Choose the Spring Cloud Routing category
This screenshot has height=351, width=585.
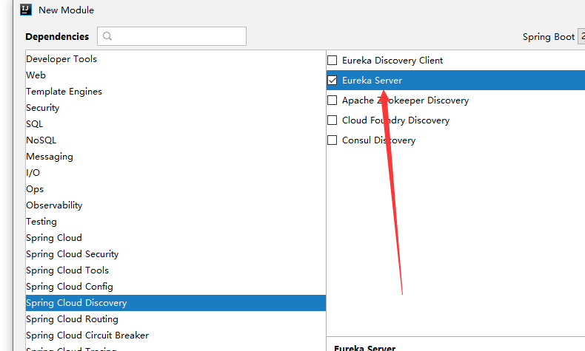(175, 319)
